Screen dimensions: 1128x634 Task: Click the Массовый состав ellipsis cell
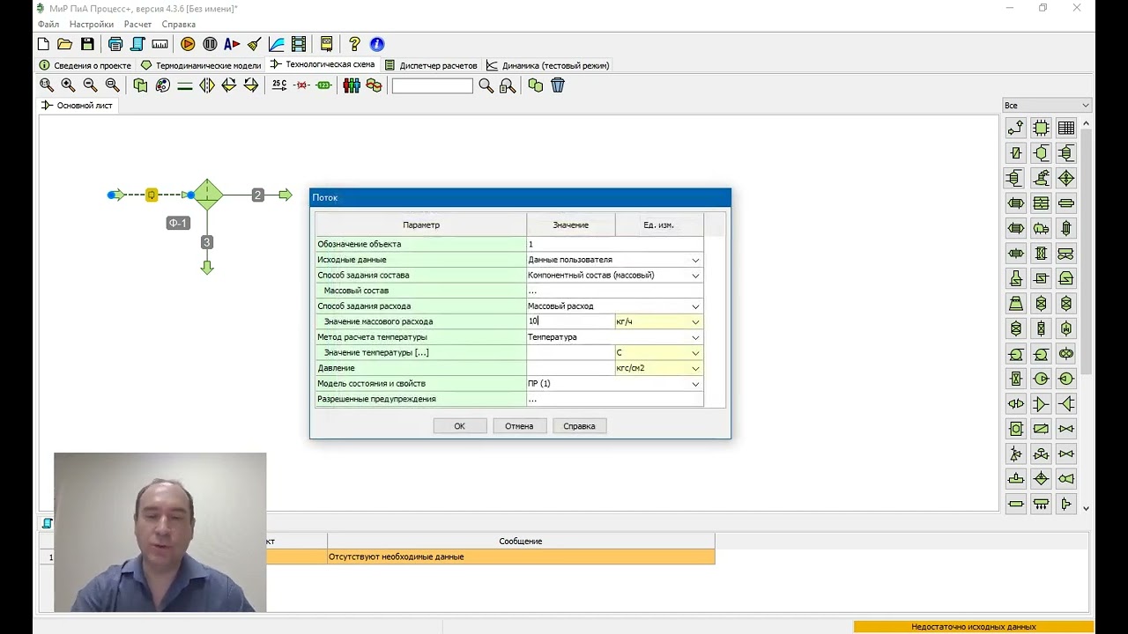tap(614, 291)
